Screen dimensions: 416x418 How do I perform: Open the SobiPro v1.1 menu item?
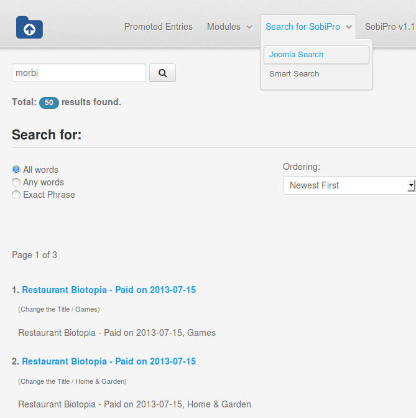pos(390,27)
